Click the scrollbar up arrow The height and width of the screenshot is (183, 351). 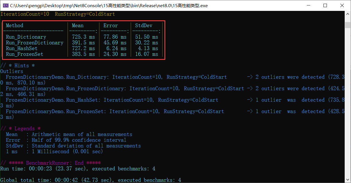click(348, 14)
